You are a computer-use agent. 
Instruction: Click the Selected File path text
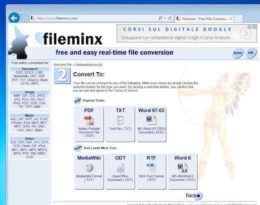point(78,64)
